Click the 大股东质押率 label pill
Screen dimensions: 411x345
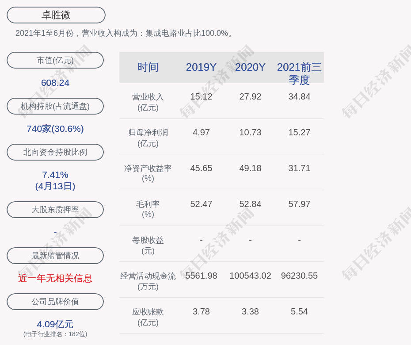[x=55, y=210]
